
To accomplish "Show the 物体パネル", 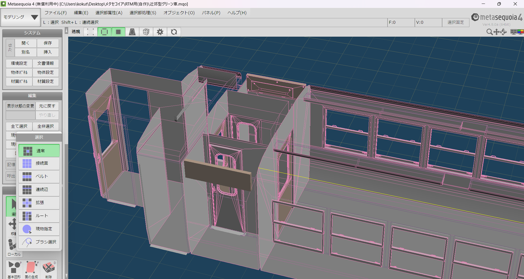I will [x=19, y=73].
